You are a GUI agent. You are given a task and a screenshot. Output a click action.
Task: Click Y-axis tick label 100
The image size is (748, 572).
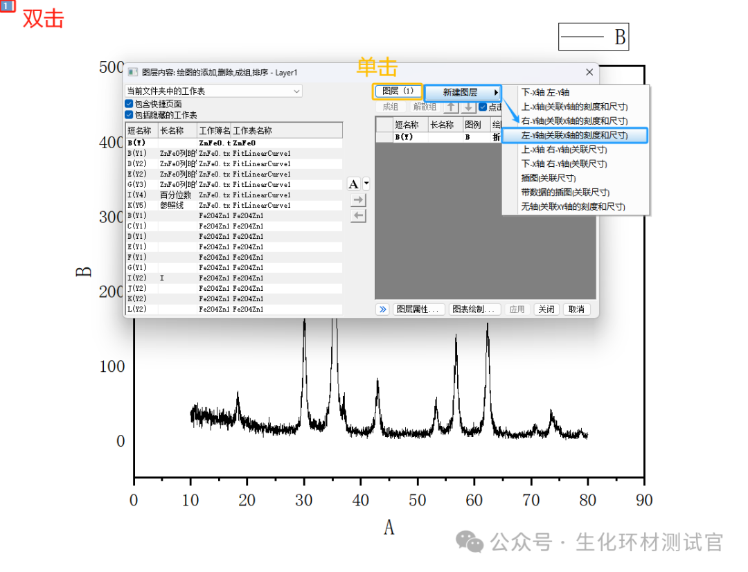coord(112,366)
